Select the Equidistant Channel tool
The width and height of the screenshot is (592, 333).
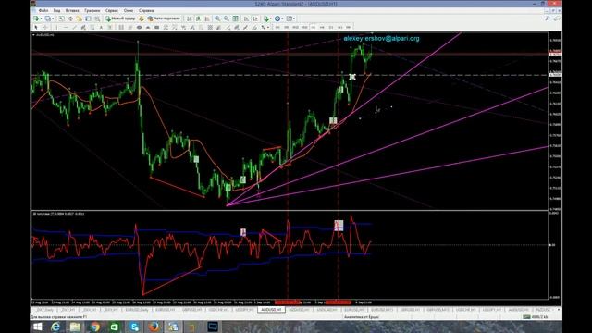83,27
